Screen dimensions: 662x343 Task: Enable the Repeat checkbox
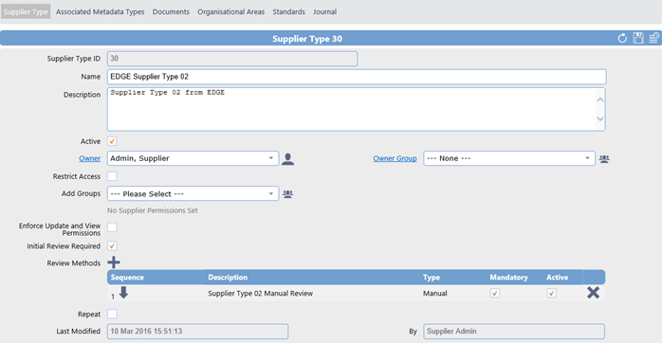[112, 314]
